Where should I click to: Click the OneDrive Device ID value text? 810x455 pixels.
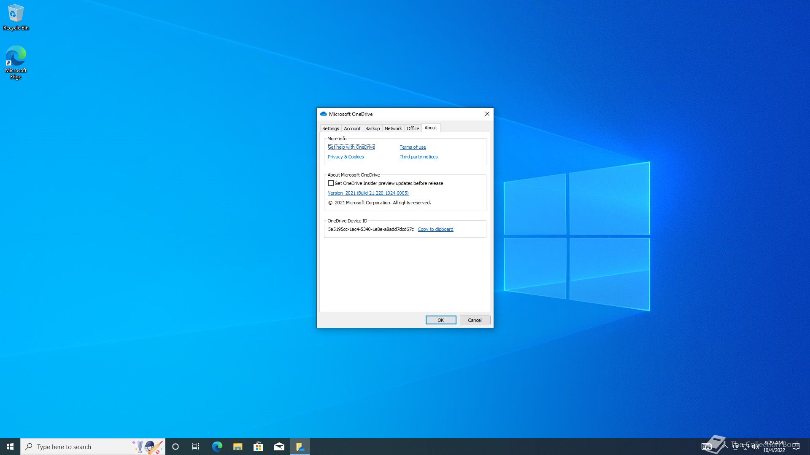coord(371,229)
